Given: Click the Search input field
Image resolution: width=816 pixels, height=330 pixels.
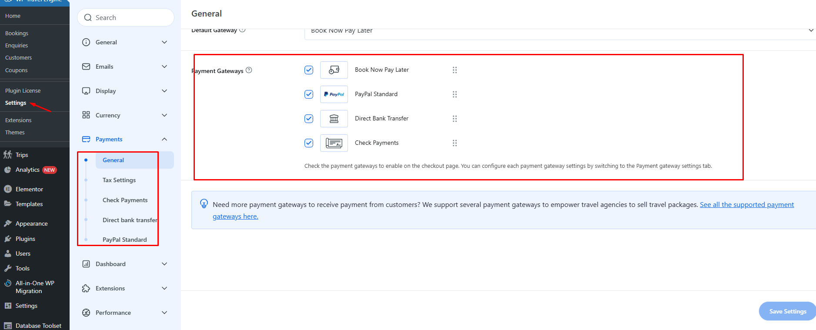Looking at the screenshot, I should [x=126, y=18].
